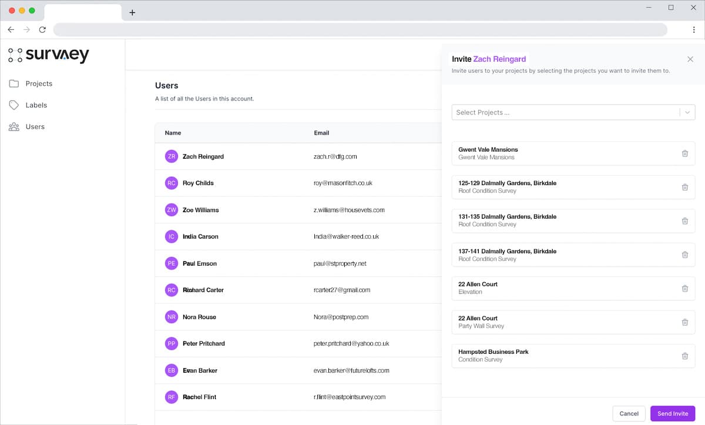Open a new browser tab
The height and width of the screenshot is (425, 705).
click(x=132, y=12)
